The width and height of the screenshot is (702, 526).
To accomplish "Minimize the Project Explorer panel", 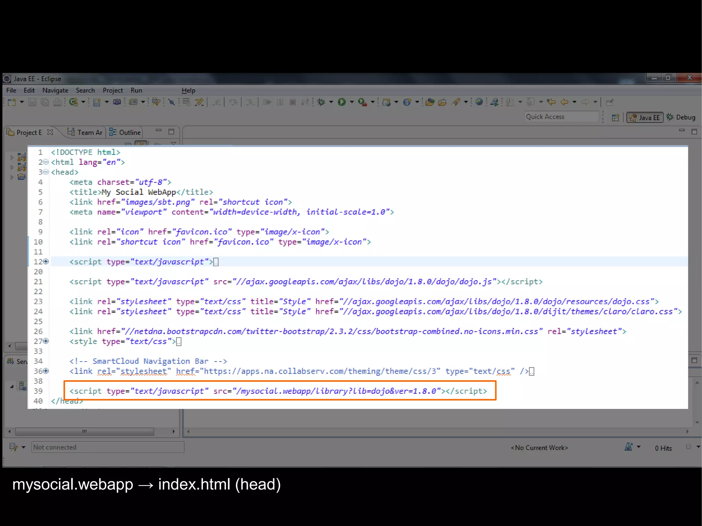I will point(158,131).
